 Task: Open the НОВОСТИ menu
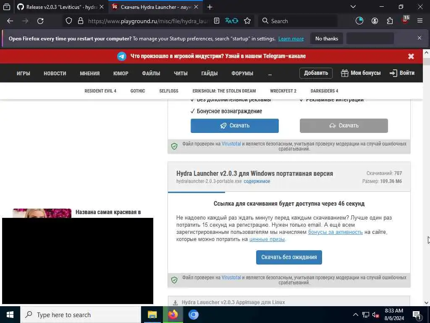55,73
